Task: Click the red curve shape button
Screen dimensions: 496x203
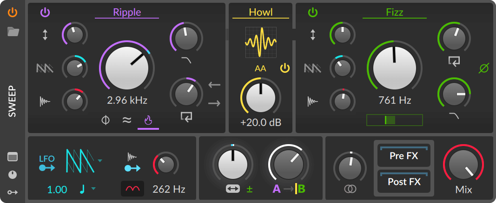Action: click(132, 189)
